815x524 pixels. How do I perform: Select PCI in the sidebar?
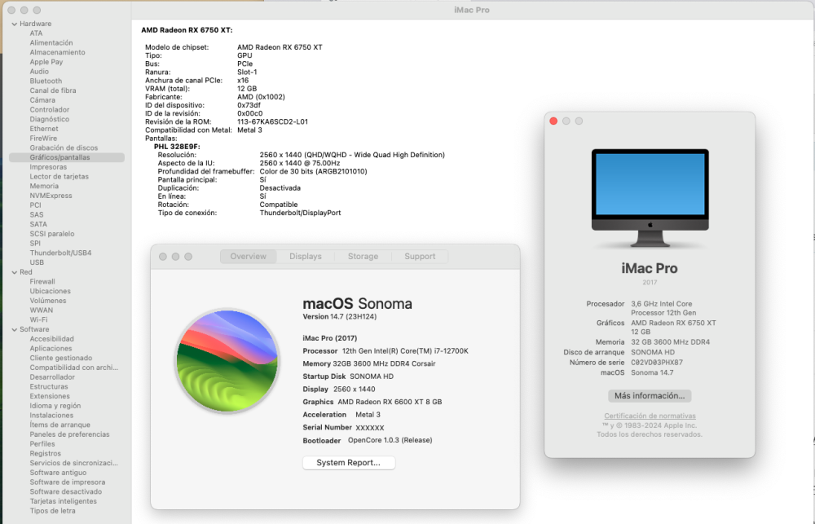(35, 205)
